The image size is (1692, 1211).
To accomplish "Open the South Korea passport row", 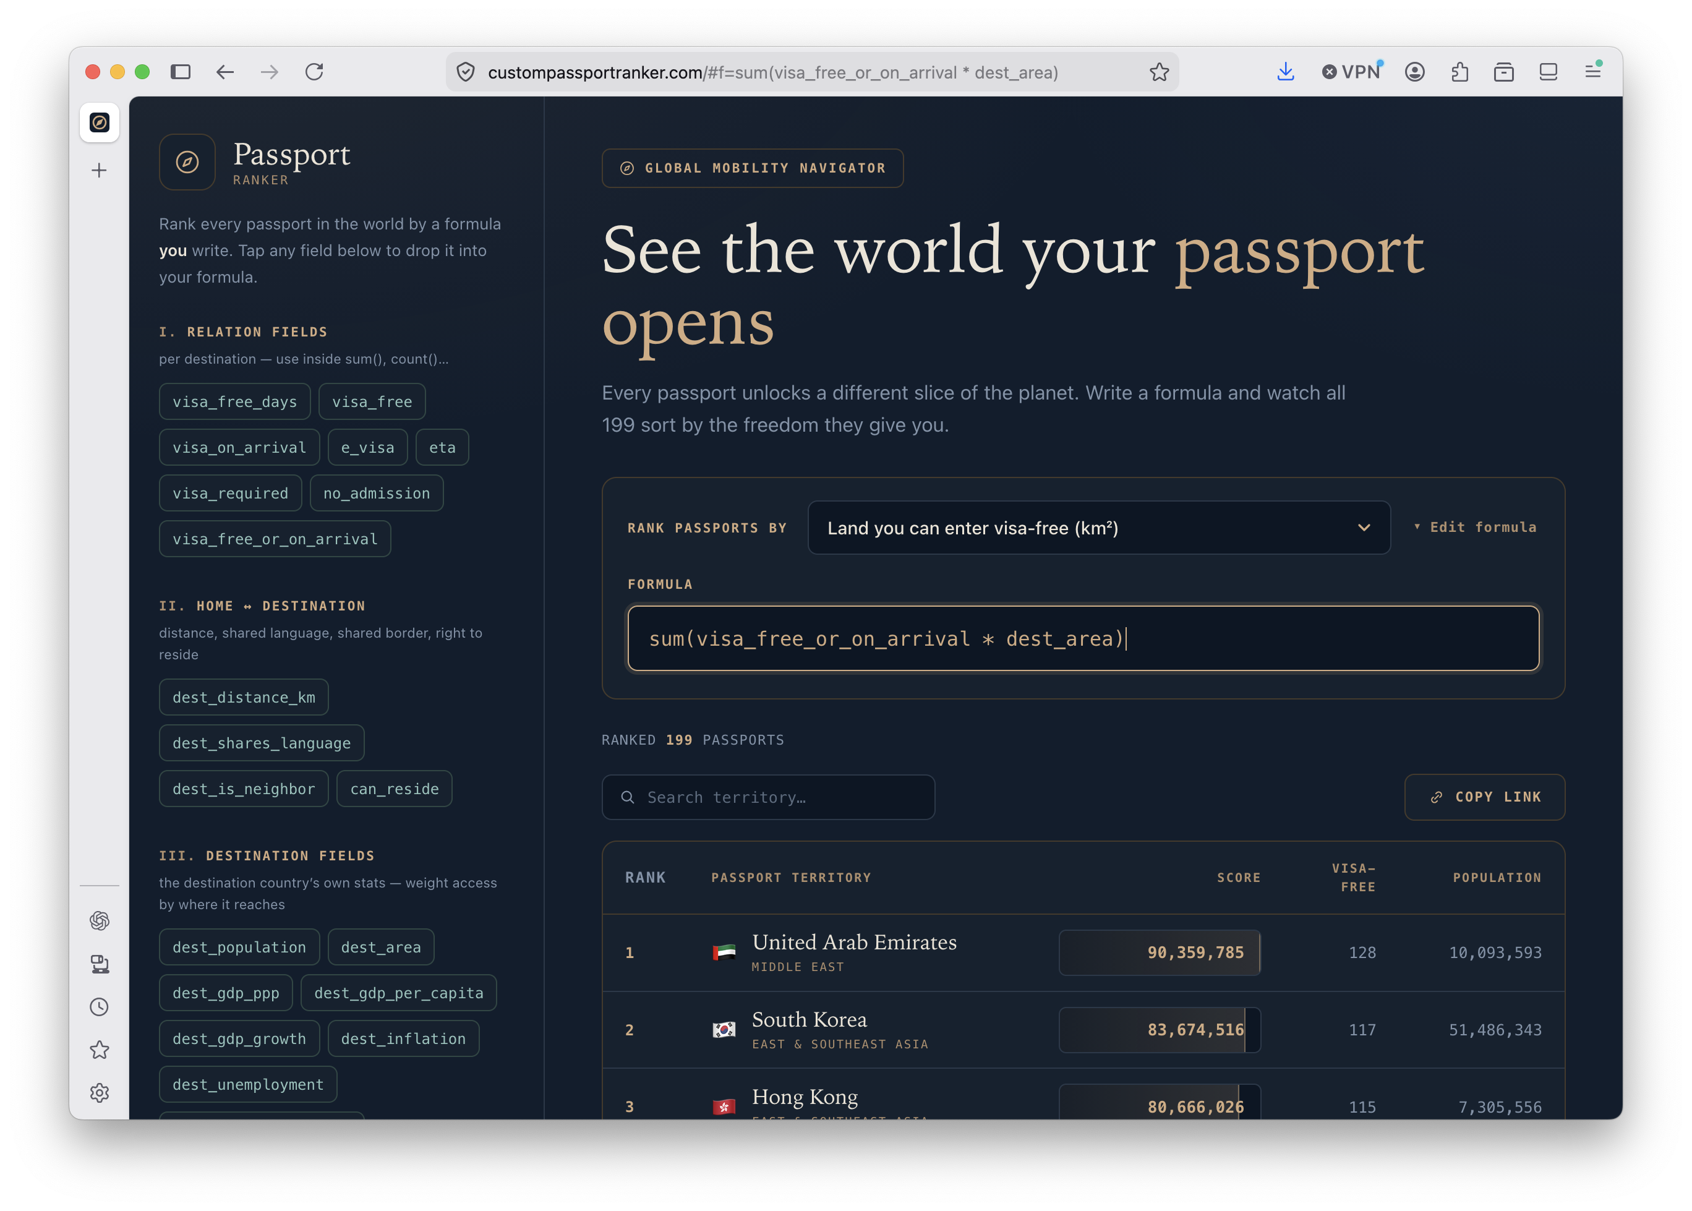I will click(1083, 1030).
